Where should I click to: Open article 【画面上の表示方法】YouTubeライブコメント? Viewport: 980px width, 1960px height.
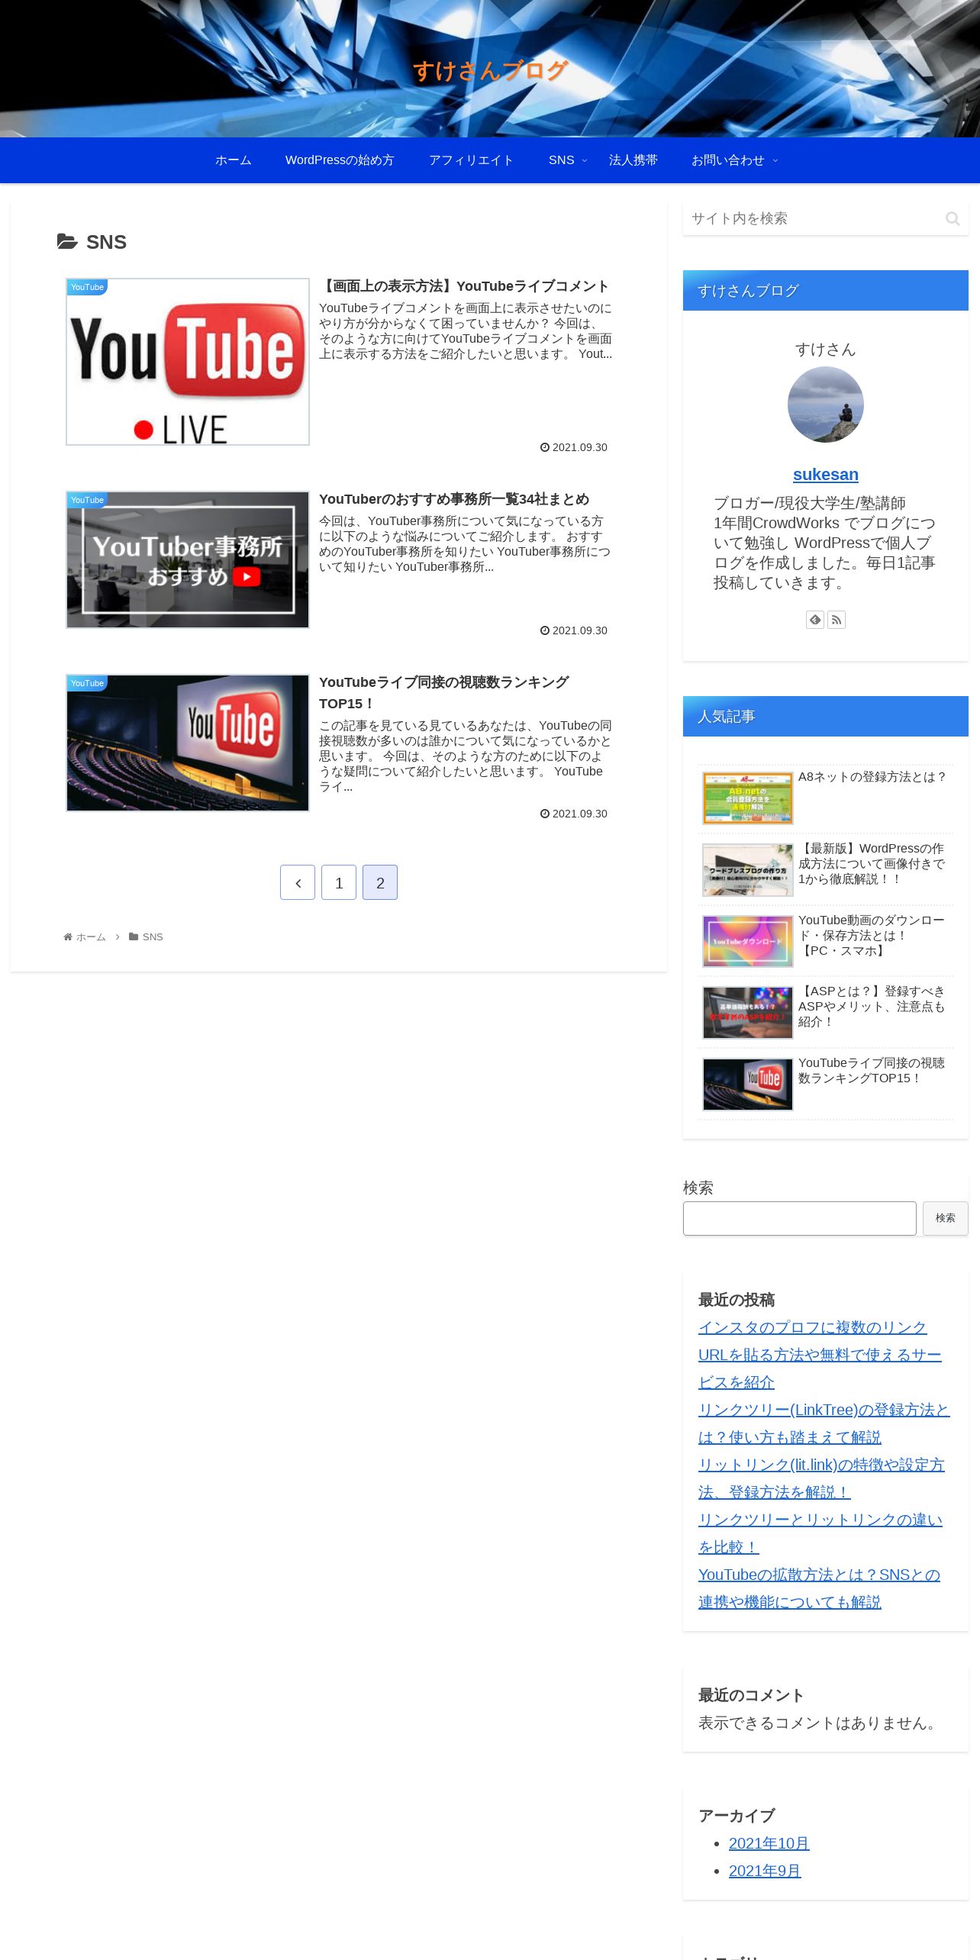(464, 286)
